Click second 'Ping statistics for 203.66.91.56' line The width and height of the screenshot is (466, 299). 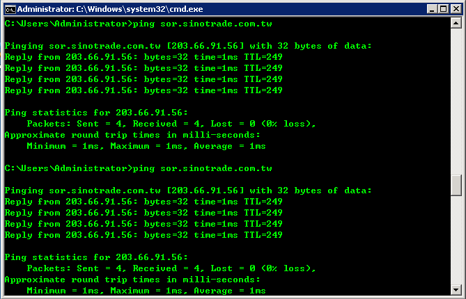pyautogui.click(x=96, y=257)
